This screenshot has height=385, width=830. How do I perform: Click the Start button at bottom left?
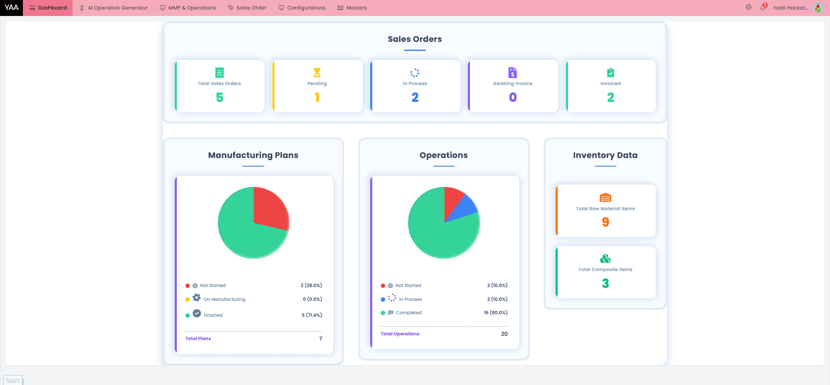coord(13,380)
